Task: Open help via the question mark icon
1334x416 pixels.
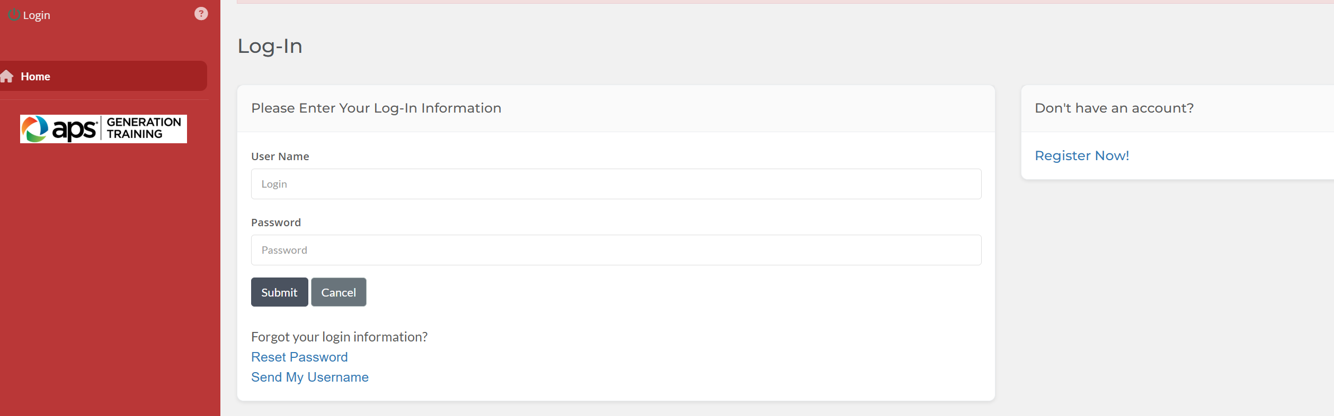Action: [201, 14]
